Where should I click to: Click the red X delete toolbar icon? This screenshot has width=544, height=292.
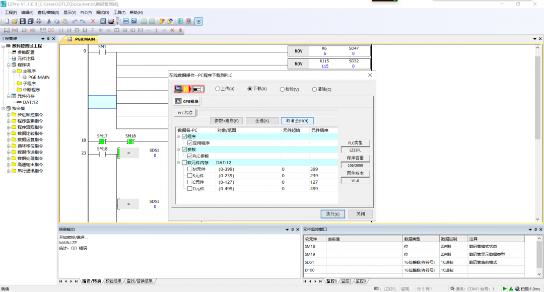click(93, 21)
